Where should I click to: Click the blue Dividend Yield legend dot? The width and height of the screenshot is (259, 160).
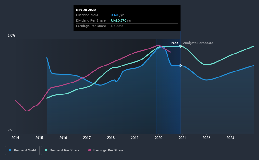(x=10, y=150)
